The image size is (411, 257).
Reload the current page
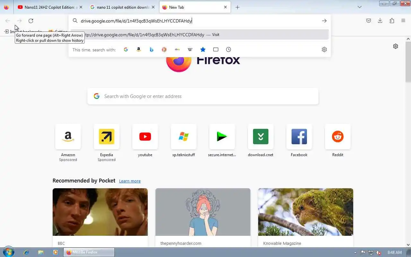point(31,21)
